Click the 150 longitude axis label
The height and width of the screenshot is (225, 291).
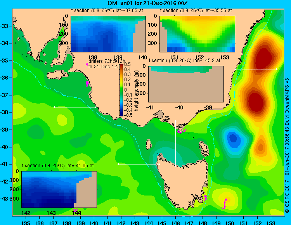[x=230, y=223]
